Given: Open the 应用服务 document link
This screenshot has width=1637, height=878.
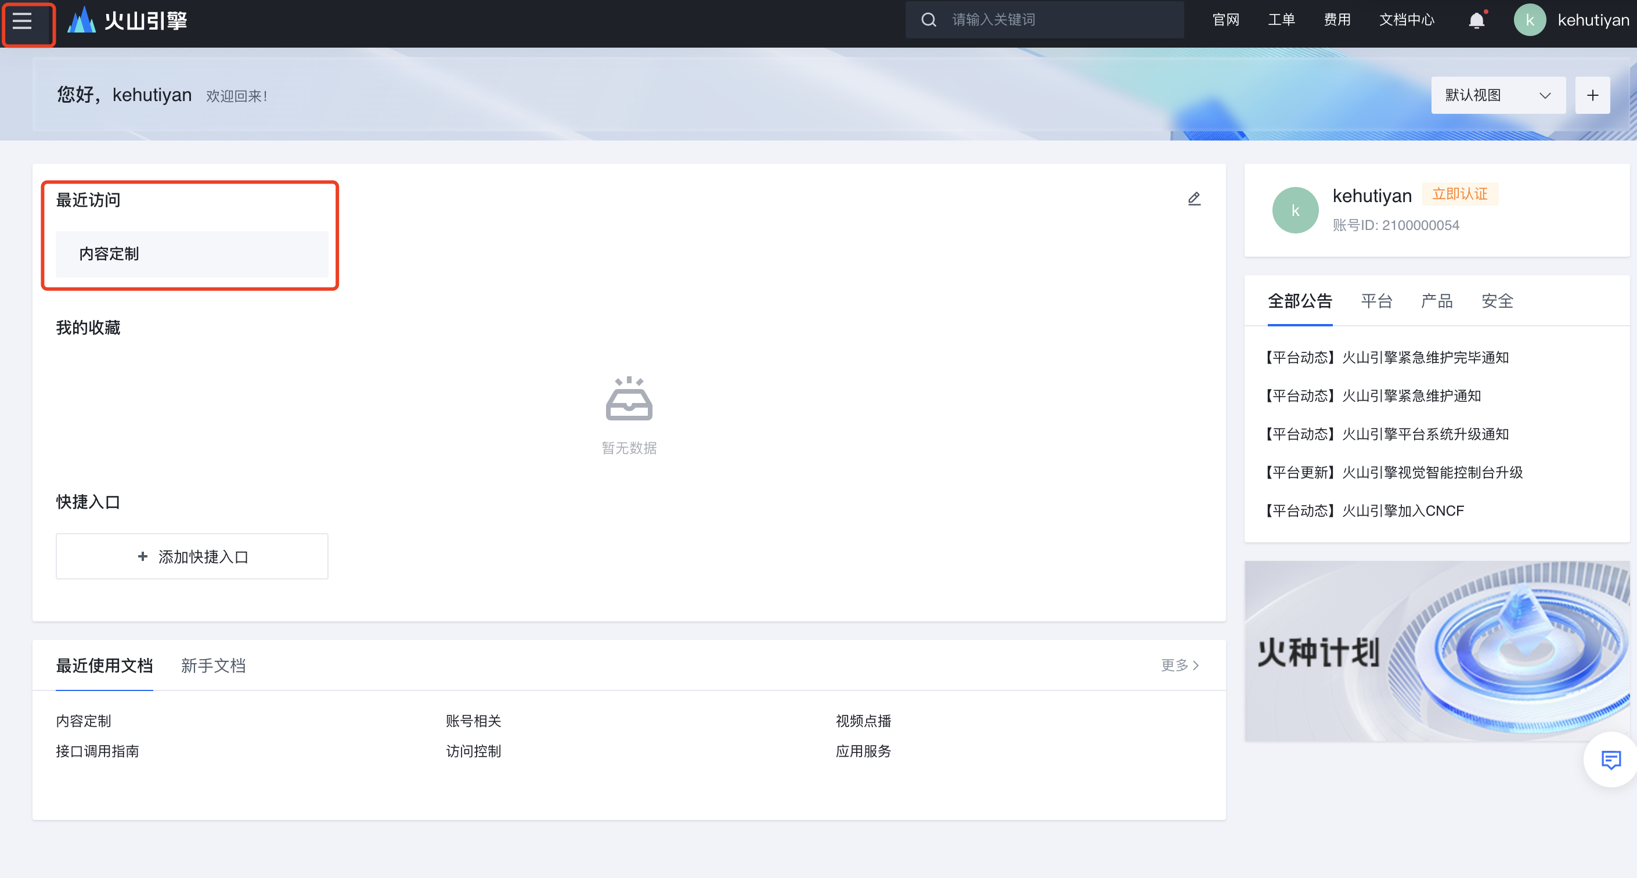Looking at the screenshot, I should (863, 751).
